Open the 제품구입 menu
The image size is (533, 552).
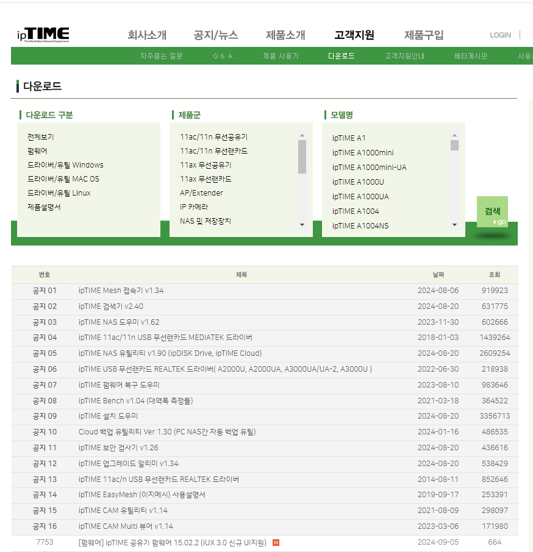(x=424, y=35)
